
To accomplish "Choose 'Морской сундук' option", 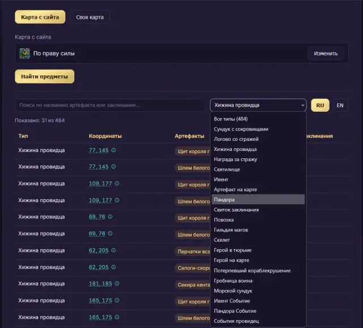I will [258, 291].
